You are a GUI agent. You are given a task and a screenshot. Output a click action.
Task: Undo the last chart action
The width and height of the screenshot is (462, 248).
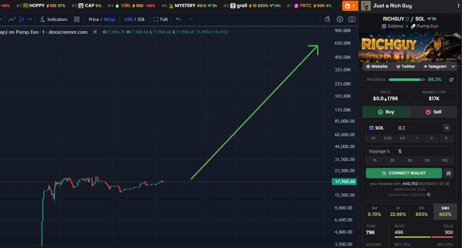[178, 19]
